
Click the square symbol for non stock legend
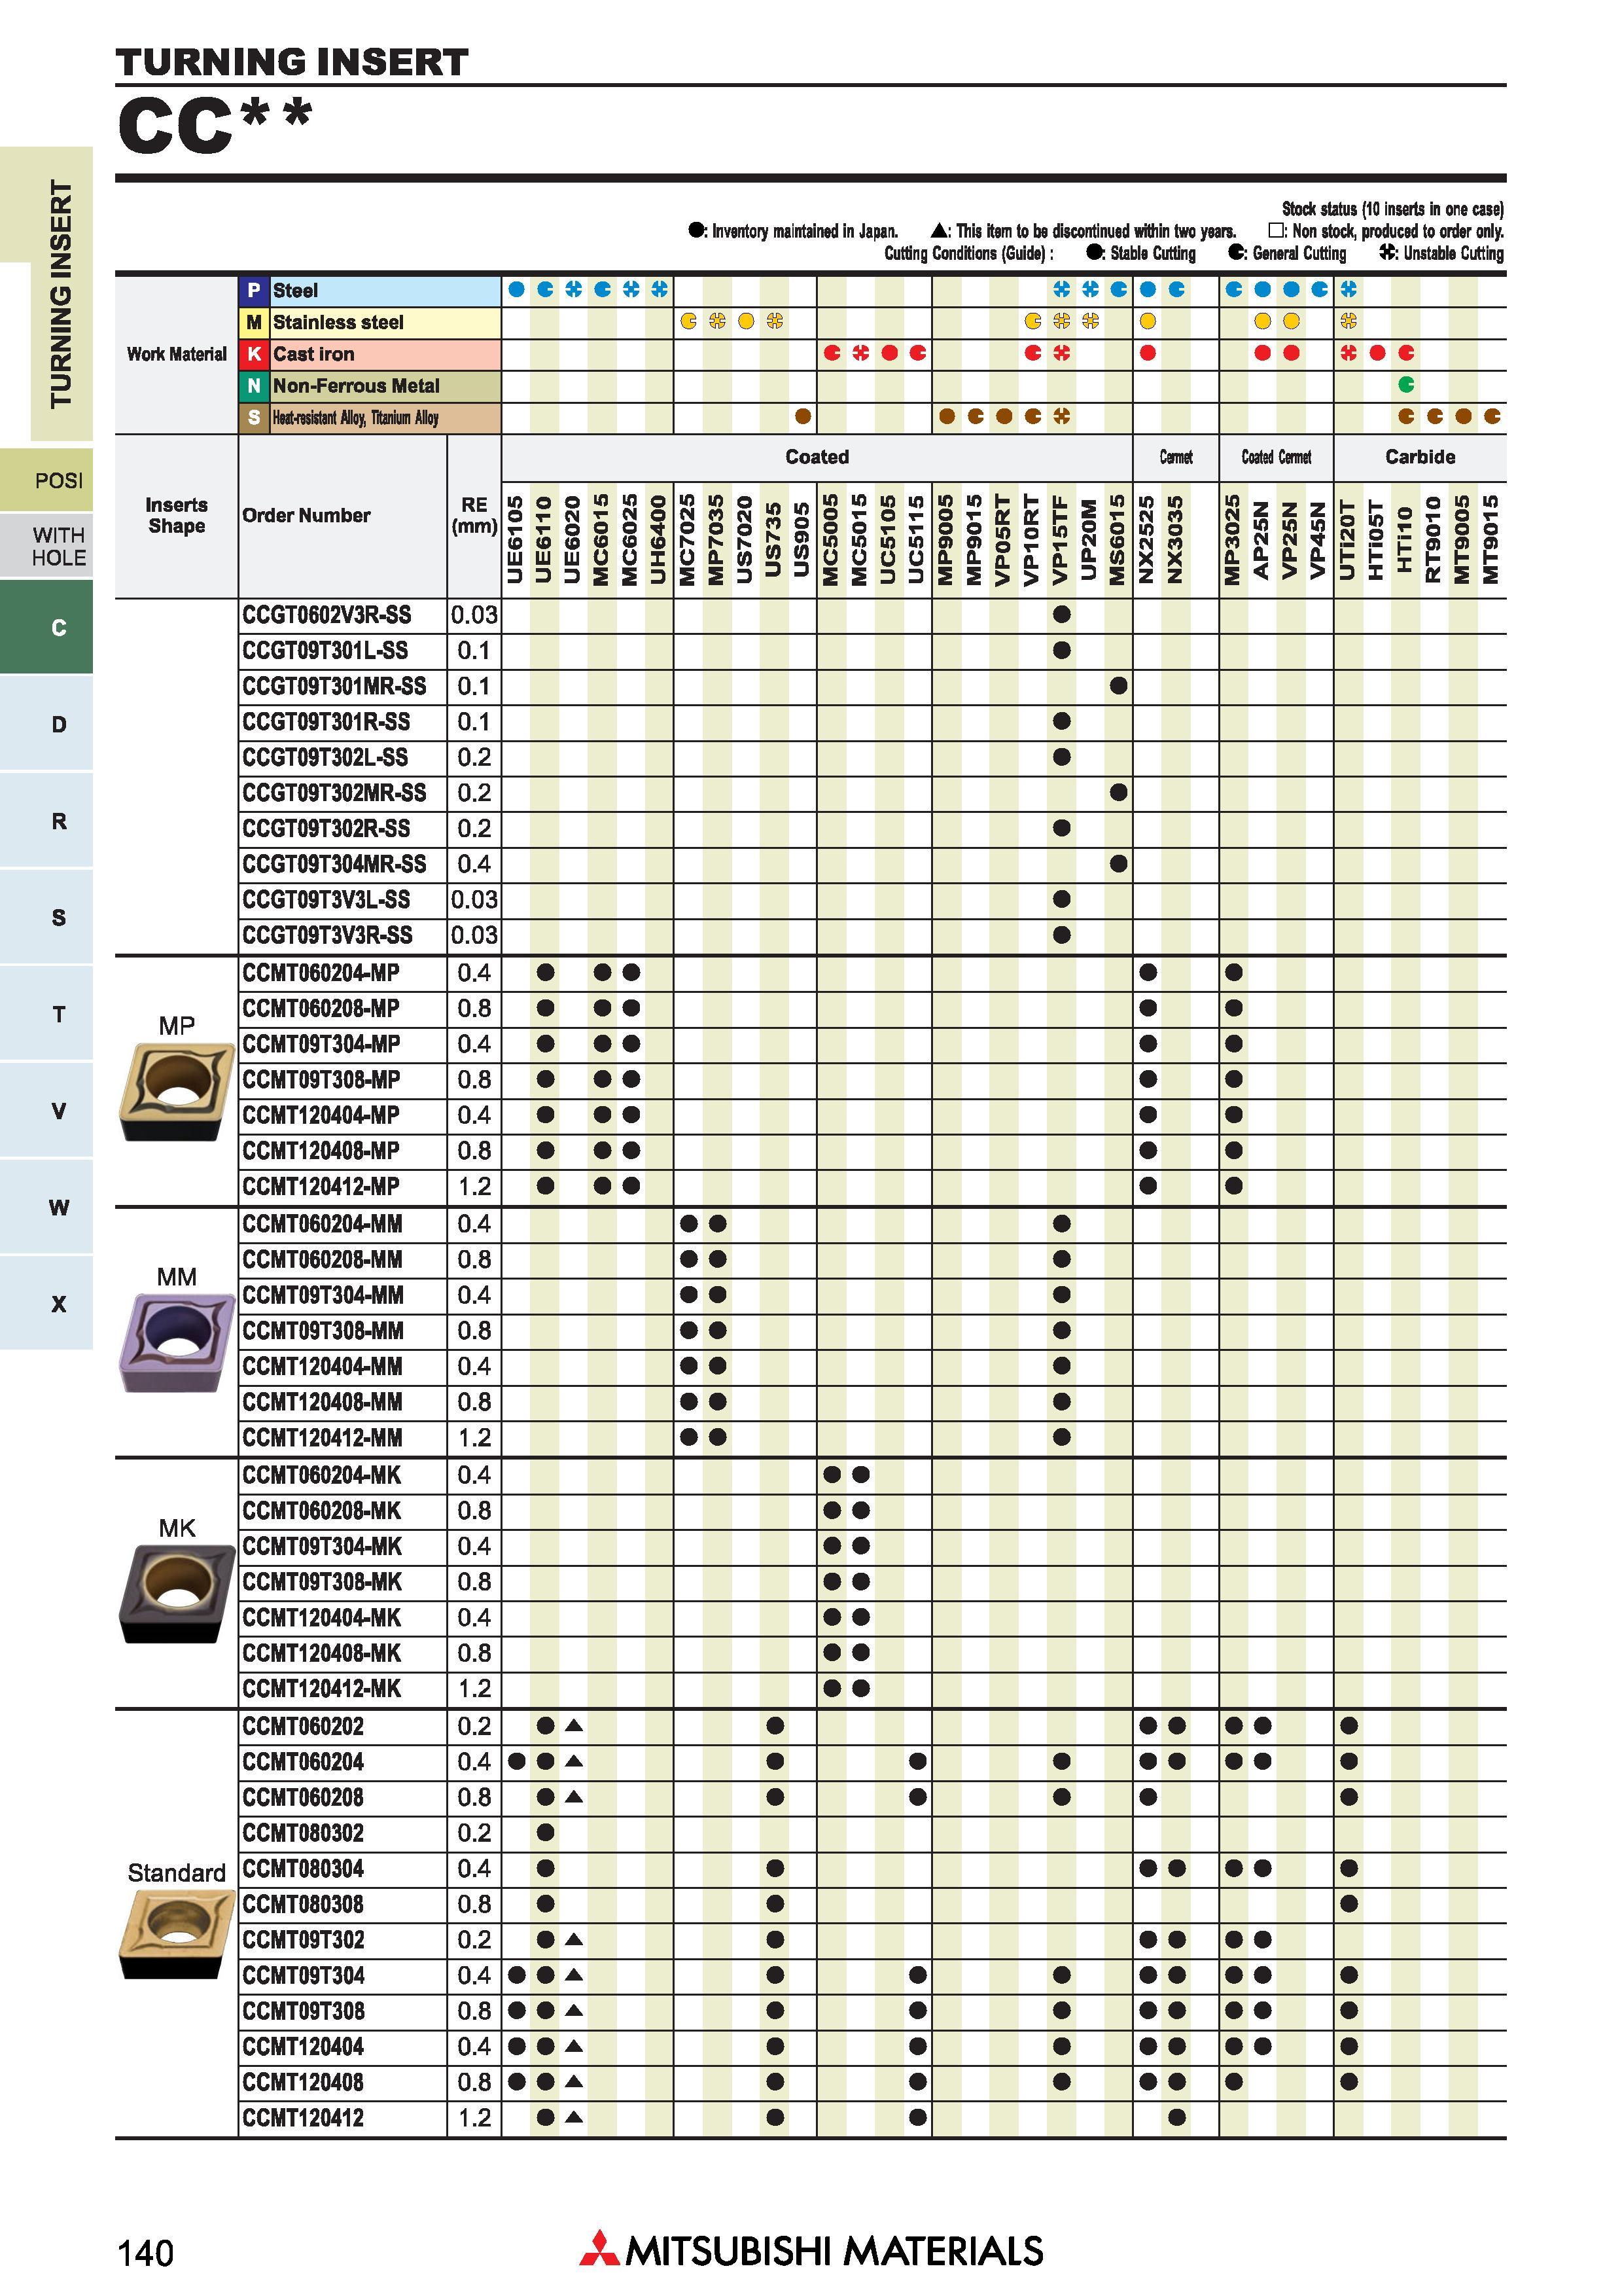pos(1275,230)
